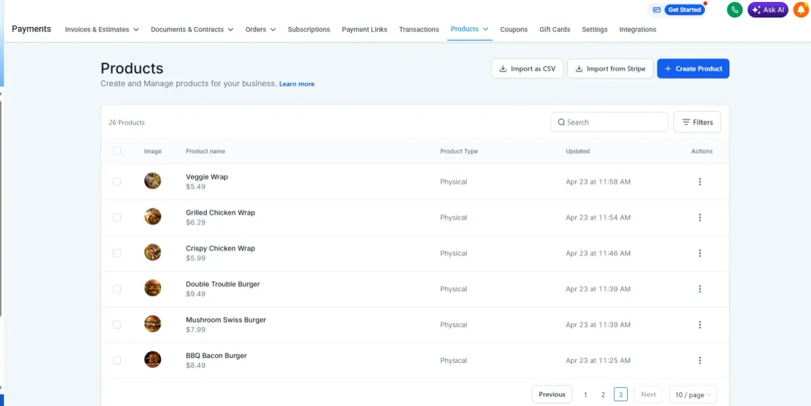Select current page 3
Screen dimensions: 811x406
[x=621, y=395]
